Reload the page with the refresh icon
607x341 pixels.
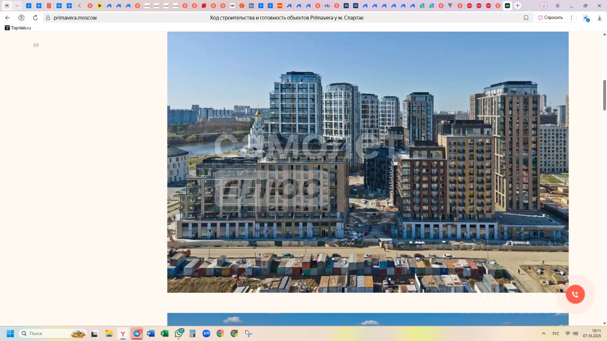[x=35, y=18]
